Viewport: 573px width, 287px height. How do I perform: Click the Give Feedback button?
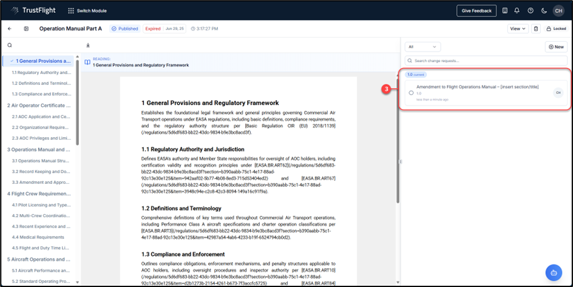pos(476,10)
